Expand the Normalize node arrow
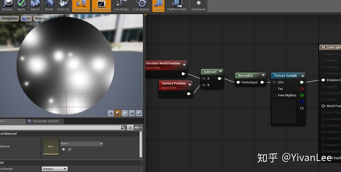 tap(263, 75)
